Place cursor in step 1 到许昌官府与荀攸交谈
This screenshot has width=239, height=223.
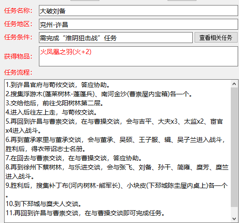coord(58,85)
